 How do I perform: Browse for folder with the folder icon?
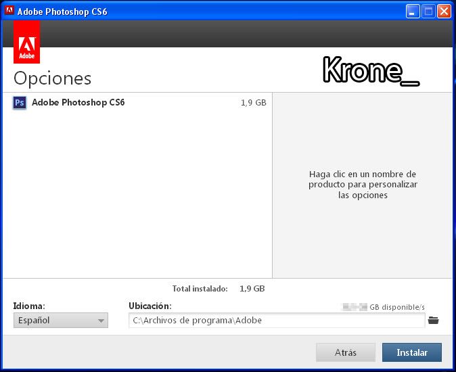433,321
